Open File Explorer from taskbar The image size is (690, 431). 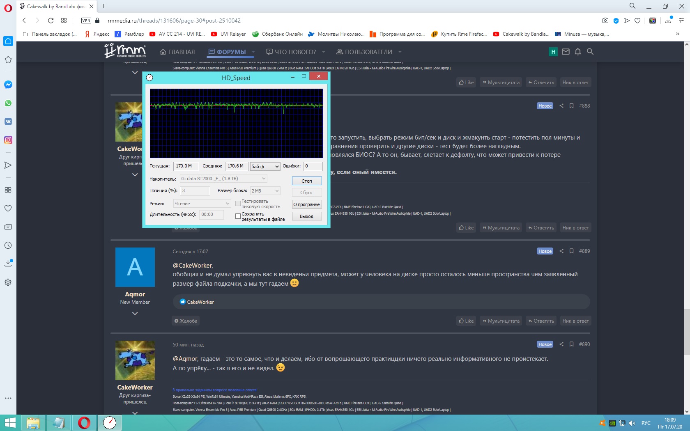tap(33, 423)
